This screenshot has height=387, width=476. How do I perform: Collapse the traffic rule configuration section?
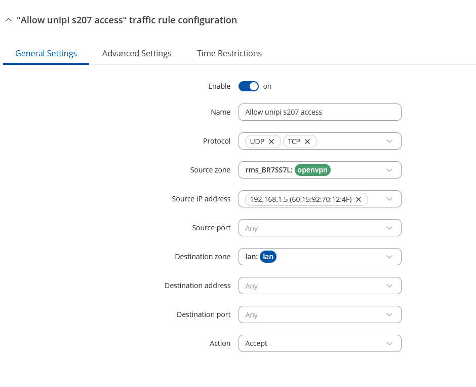pyautogui.click(x=8, y=20)
